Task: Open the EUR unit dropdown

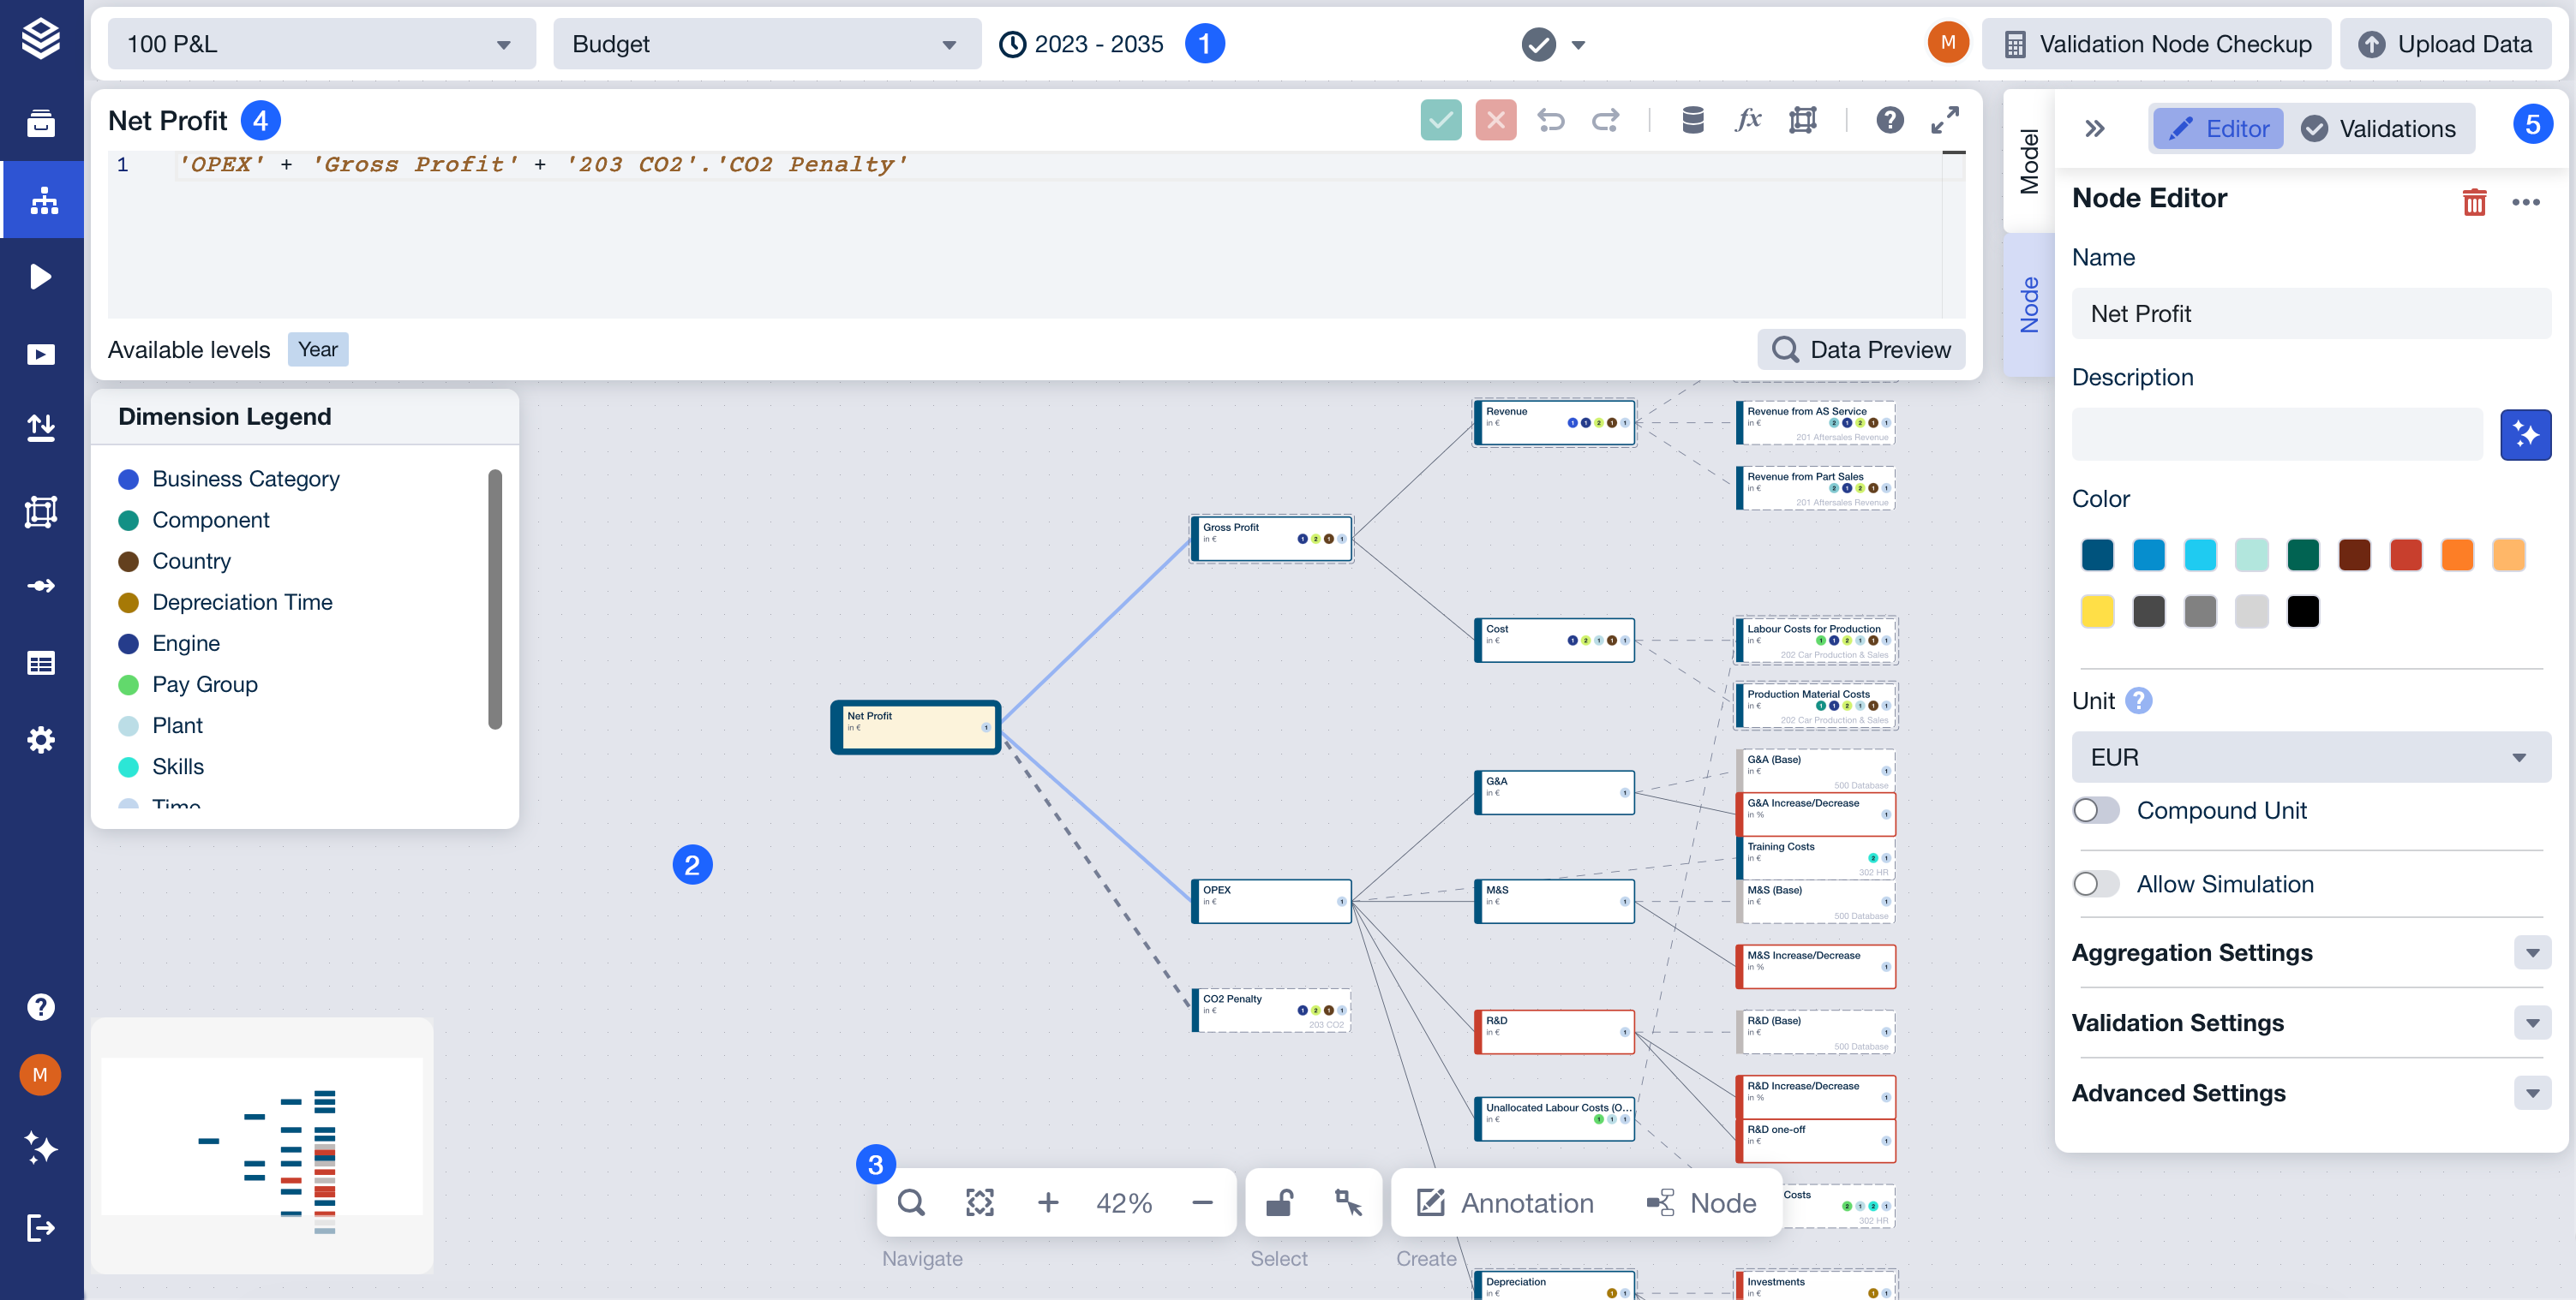Action: pos(2309,756)
